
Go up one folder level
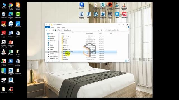click(53, 30)
